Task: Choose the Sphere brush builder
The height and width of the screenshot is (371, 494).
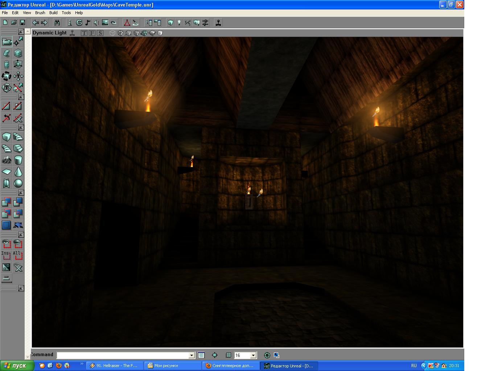Action: pyautogui.click(x=18, y=183)
